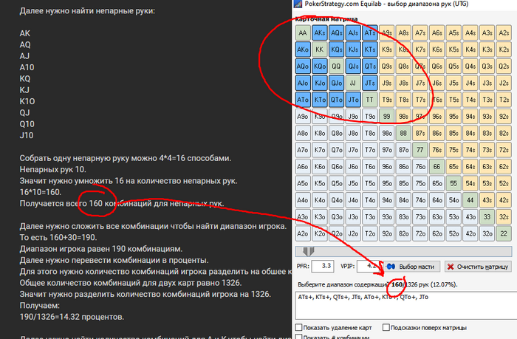Click the 'То есть 160+30=190.' line
The width and height of the screenshot is (517, 339).
pos(58,237)
